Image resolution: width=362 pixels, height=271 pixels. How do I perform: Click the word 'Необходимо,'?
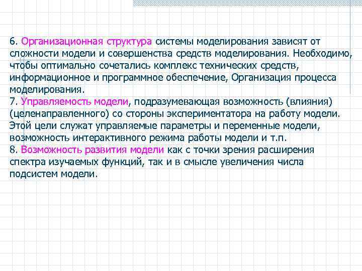point(323,54)
